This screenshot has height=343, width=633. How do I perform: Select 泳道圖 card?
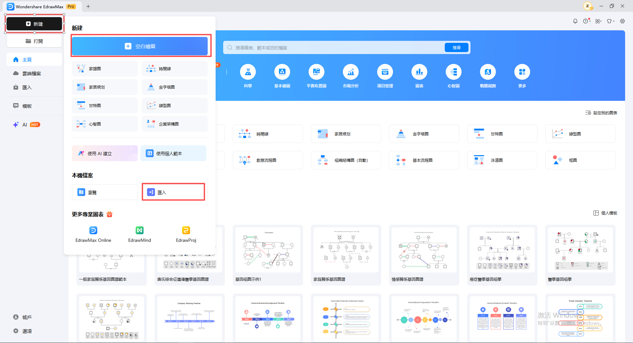[x=502, y=160]
